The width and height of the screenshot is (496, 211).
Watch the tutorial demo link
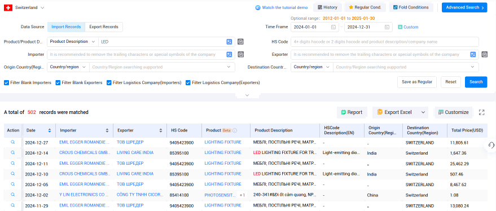point(282,7)
